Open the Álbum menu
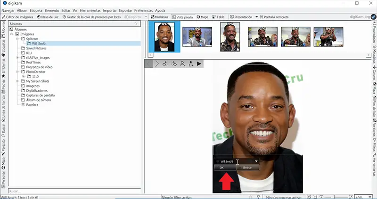The image size is (377, 199). (22, 10)
